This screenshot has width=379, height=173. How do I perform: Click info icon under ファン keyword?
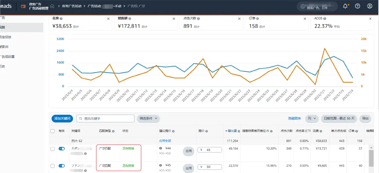click(85, 171)
